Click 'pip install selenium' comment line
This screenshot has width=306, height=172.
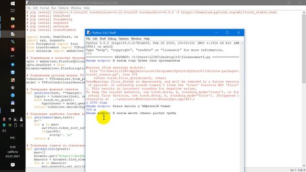[48, 26]
